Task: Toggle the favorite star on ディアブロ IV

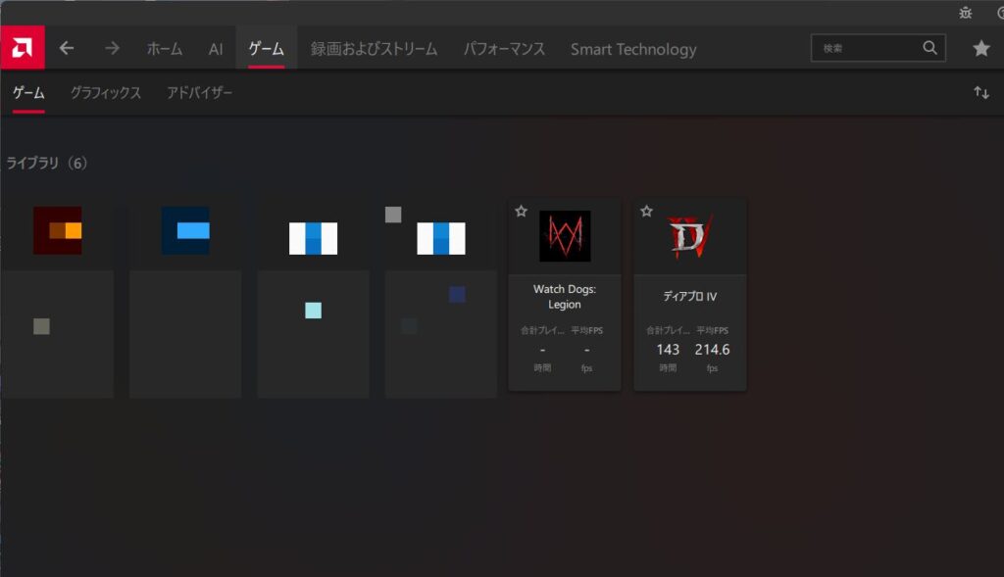Action: coord(647,211)
